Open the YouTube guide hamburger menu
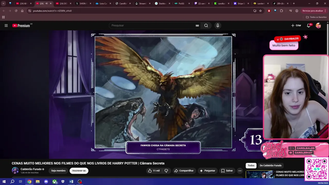Screen dimensions: 329x185 pyautogui.click(x=6, y=25)
